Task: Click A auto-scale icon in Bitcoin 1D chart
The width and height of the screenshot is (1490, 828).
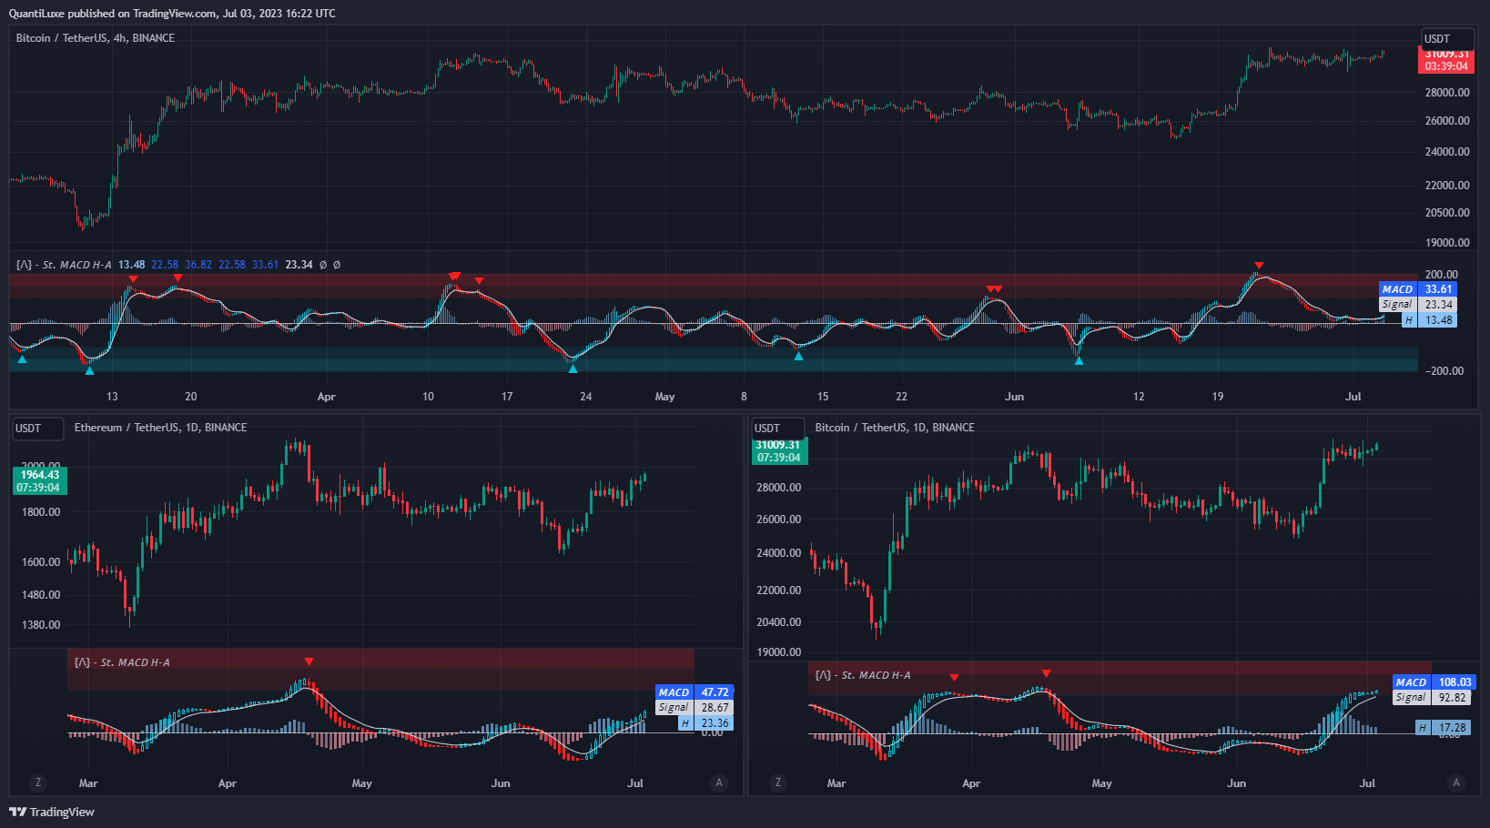Action: tap(1456, 783)
